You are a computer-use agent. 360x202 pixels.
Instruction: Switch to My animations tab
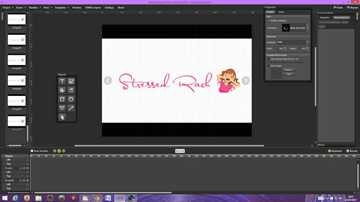pyautogui.click(x=341, y=17)
